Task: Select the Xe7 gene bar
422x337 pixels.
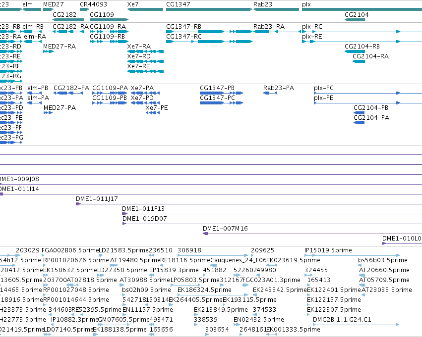Action: coord(145,9)
